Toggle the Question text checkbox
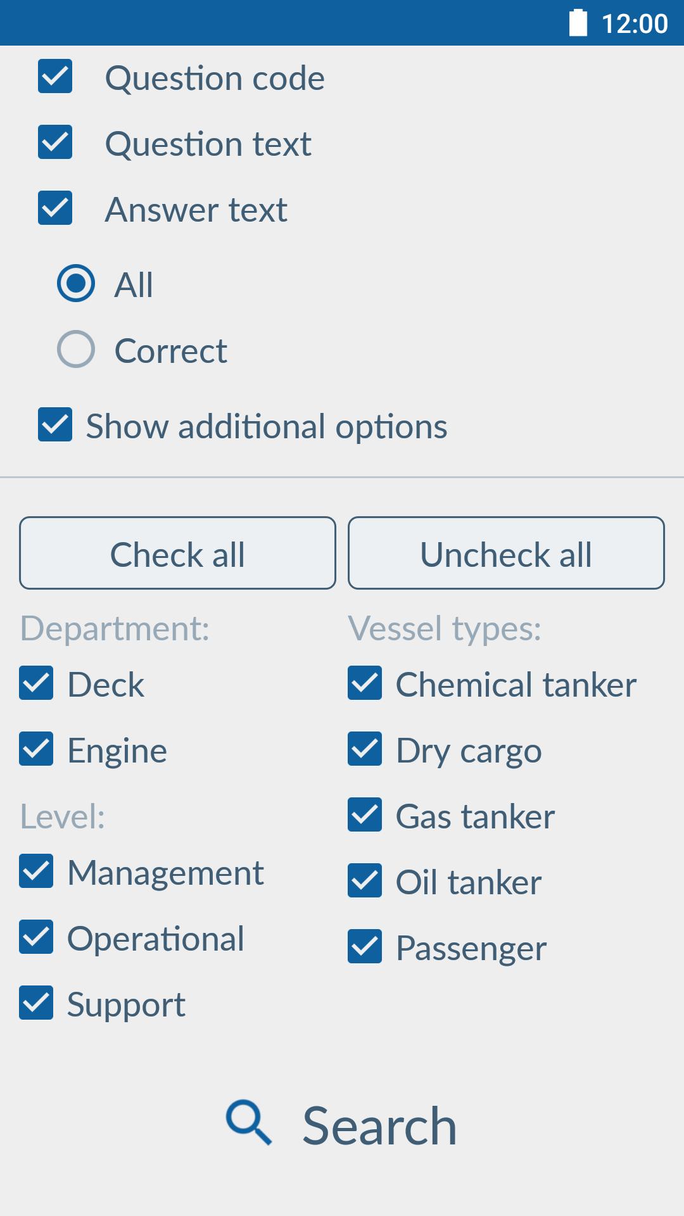This screenshot has height=1216, width=684. [55, 142]
